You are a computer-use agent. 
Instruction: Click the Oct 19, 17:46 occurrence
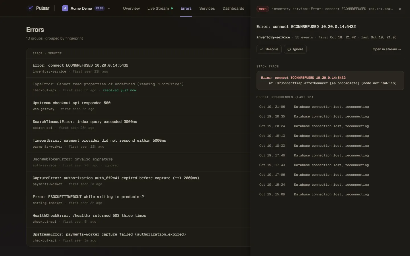pos(330,156)
